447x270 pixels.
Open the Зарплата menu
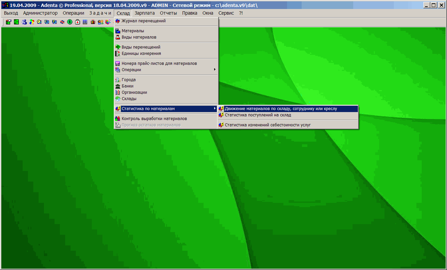click(x=145, y=13)
